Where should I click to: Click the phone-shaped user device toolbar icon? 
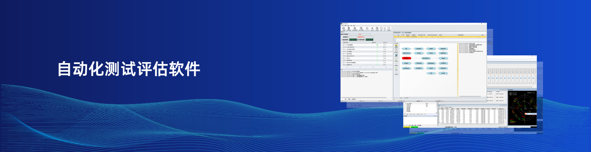click(x=349, y=28)
